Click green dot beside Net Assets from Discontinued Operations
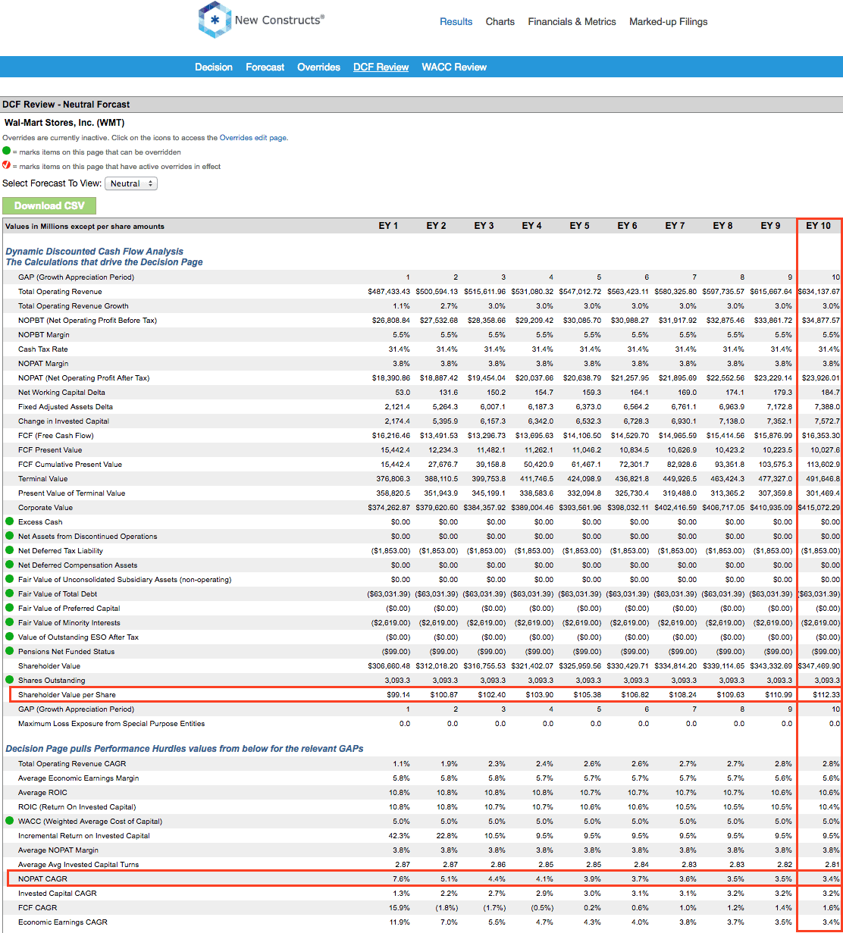 click(x=10, y=536)
